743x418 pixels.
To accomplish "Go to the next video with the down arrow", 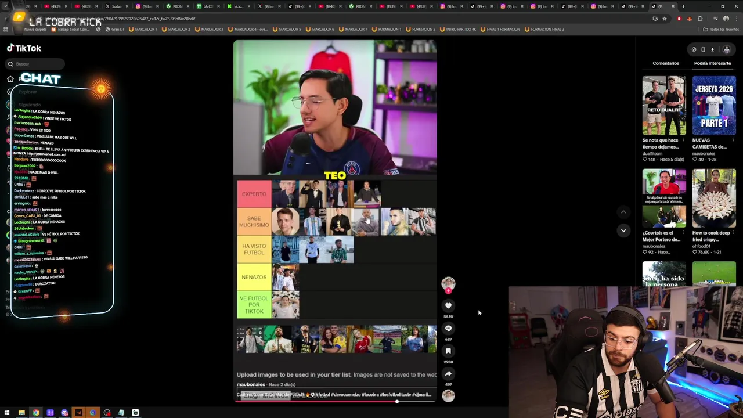I will [623, 230].
